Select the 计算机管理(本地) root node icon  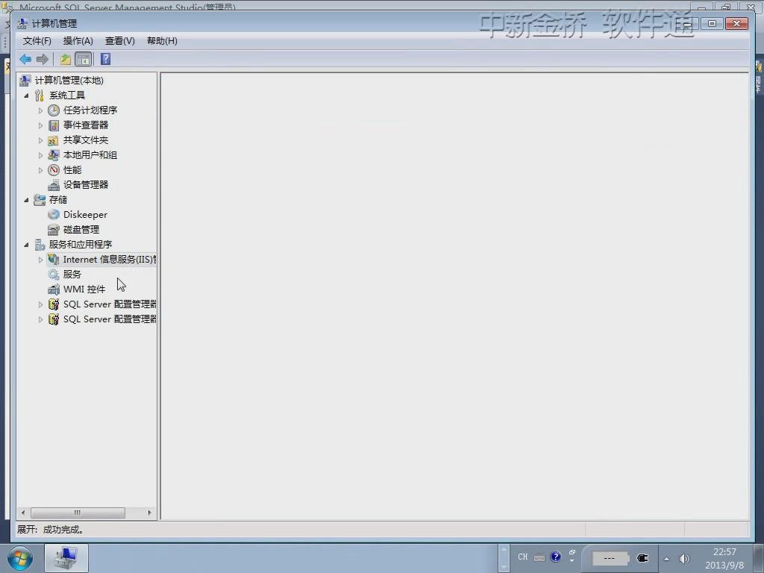(x=25, y=81)
